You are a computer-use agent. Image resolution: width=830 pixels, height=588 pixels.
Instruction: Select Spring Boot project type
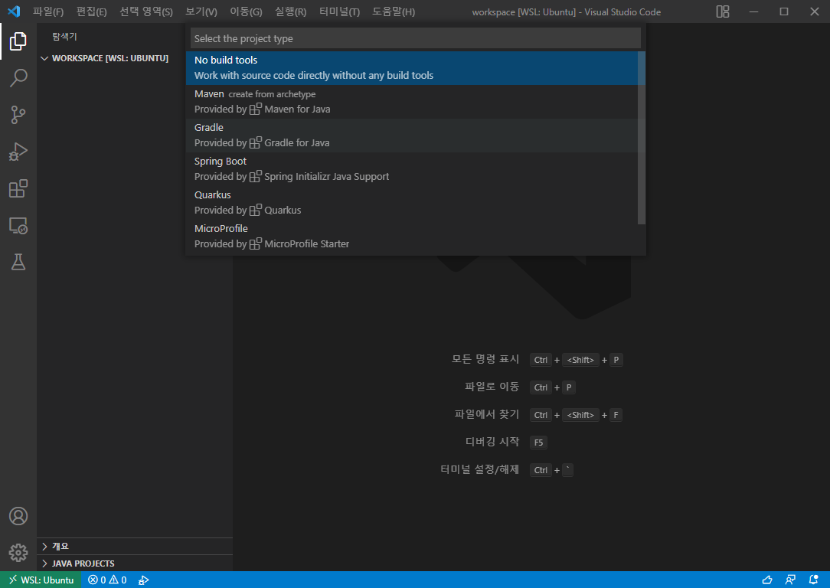tap(412, 169)
